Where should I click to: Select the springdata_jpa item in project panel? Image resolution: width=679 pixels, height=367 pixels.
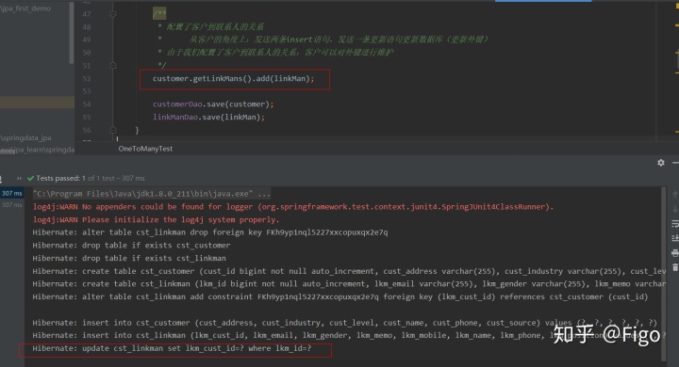[26, 138]
